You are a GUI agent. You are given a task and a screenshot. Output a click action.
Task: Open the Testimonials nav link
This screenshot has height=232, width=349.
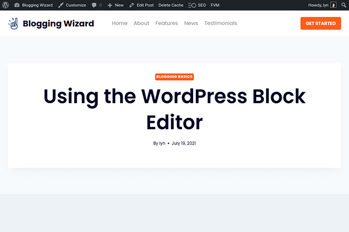tap(220, 23)
